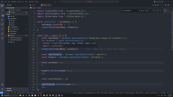The width and height of the screenshot is (173, 97).
Task: Go to next match in find widget
Action: 156,11
